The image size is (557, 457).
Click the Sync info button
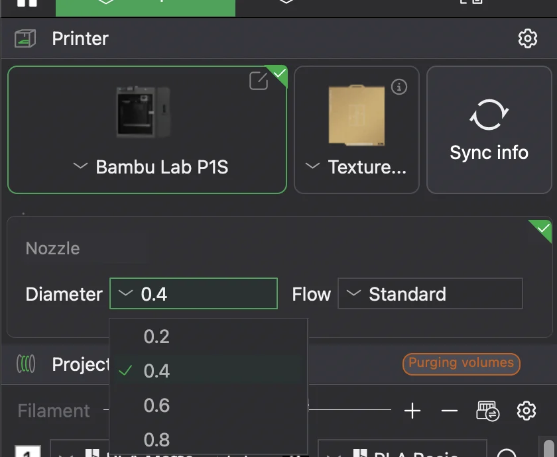[489, 130]
